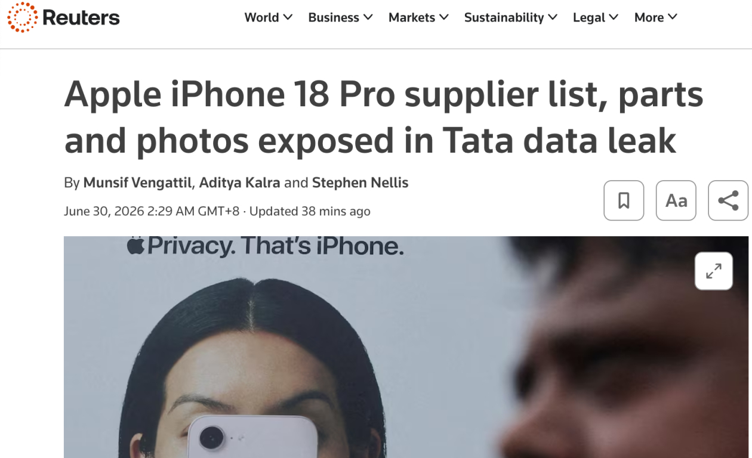
Task: Bookmark this article with the save icon
Action: (x=624, y=200)
